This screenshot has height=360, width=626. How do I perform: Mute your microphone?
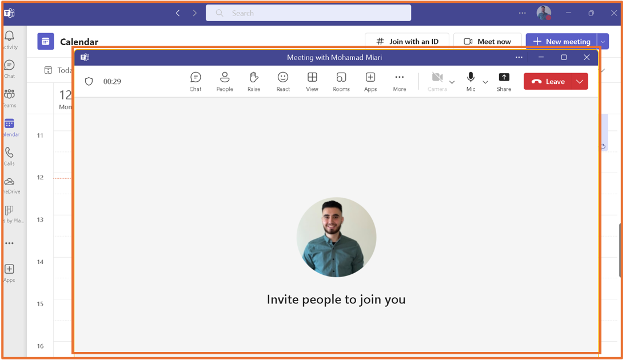(471, 81)
